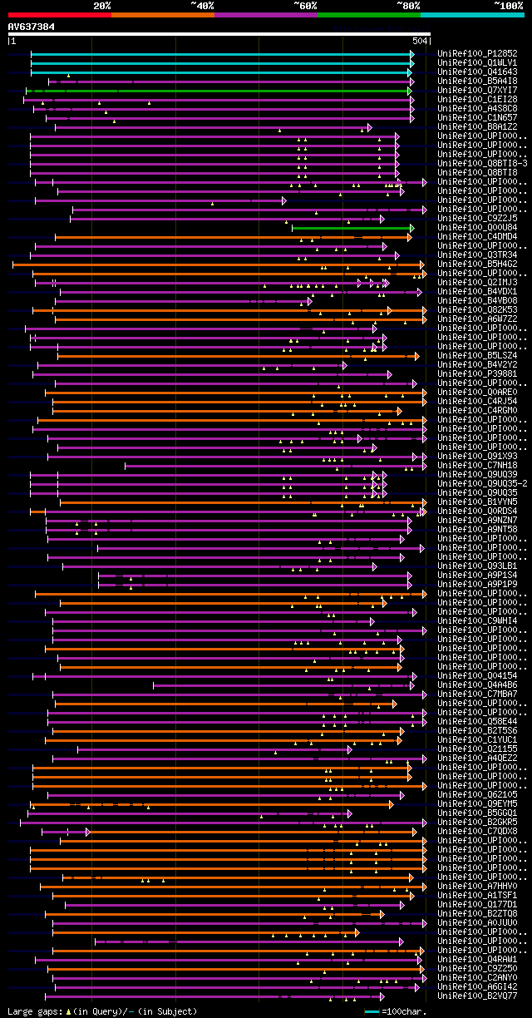
Task: View subject UniRef100_Q0ARE0
Action: click(x=478, y=392)
